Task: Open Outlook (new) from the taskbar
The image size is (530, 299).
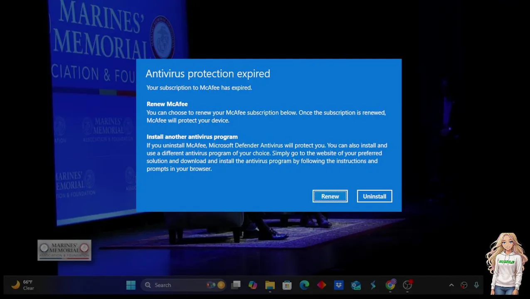Action: tap(356, 285)
